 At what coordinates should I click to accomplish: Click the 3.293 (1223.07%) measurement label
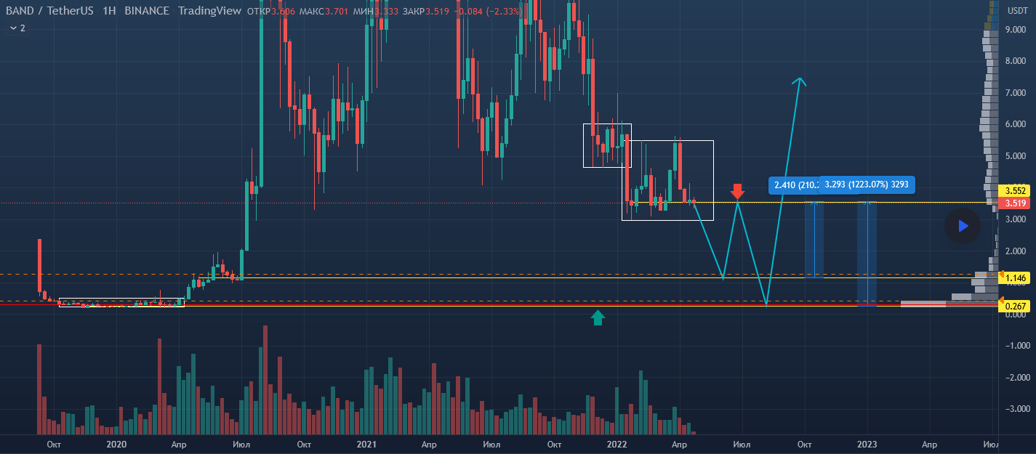pos(867,185)
